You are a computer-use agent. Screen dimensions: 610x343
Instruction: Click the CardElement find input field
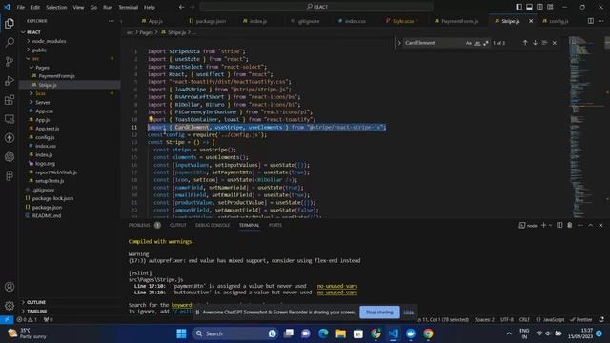coord(434,43)
